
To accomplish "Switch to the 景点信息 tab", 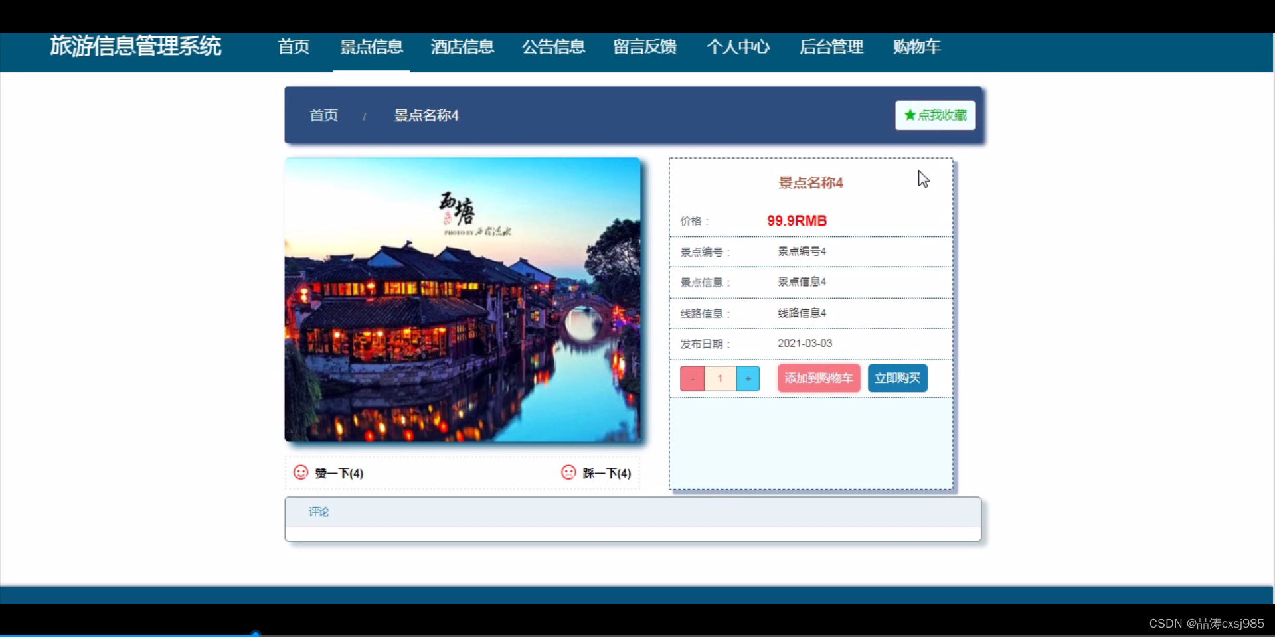I will tap(371, 47).
